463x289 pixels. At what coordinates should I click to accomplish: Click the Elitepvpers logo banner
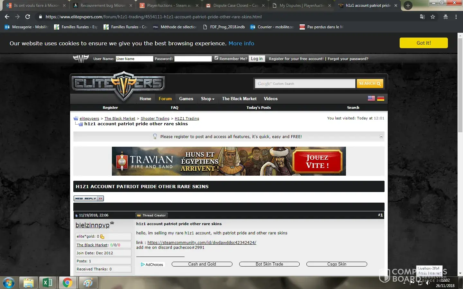click(118, 84)
